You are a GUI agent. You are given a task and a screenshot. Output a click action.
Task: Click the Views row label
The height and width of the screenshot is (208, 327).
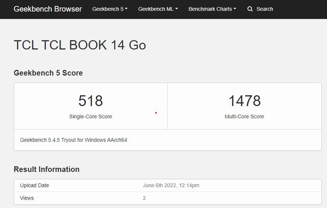27,198
